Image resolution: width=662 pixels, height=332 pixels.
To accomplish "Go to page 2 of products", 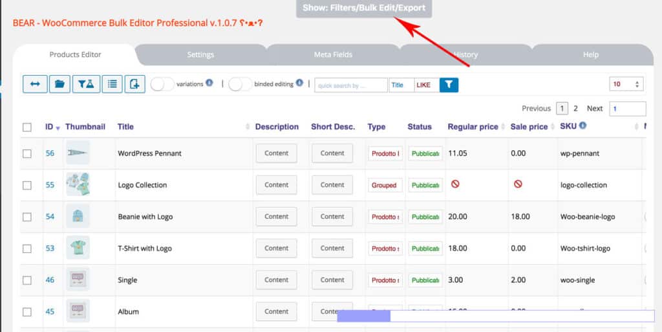I will coord(575,109).
